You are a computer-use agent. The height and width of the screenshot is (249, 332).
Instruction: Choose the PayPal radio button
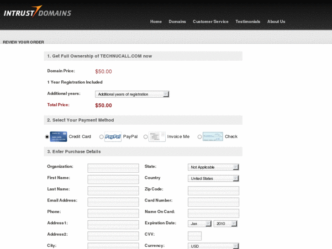point(101,137)
